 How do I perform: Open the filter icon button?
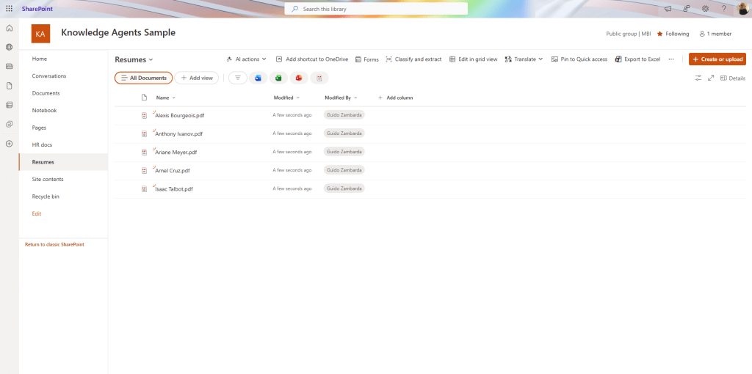click(237, 78)
